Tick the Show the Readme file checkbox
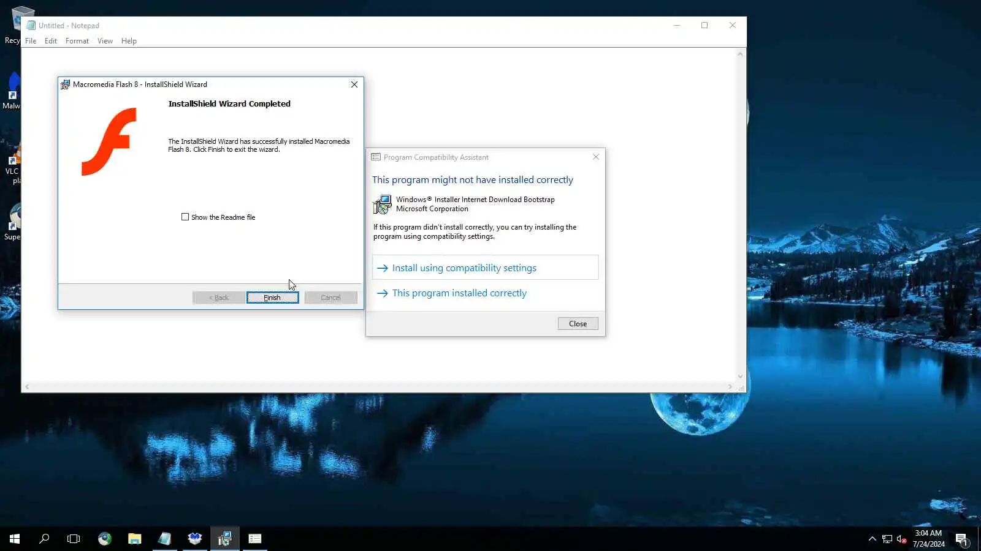The image size is (981, 551). (185, 217)
